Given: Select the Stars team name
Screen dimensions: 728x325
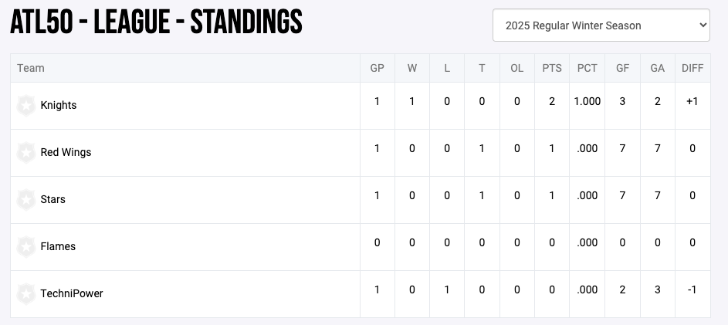Looking at the screenshot, I should pyautogui.click(x=53, y=199).
